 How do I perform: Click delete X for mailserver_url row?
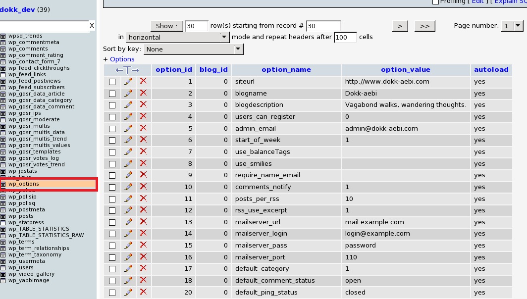pyautogui.click(x=143, y=222)
